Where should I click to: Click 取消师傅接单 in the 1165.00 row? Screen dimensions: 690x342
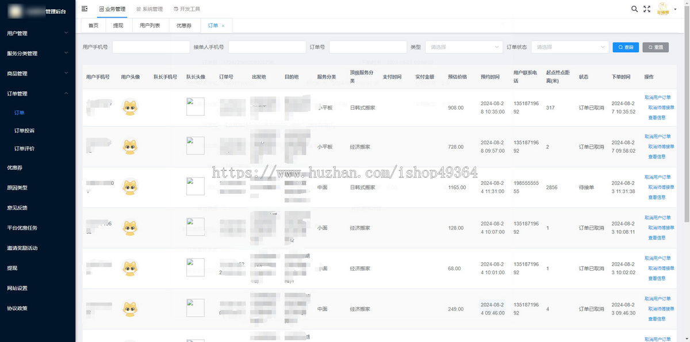click(x=661, y=187)
